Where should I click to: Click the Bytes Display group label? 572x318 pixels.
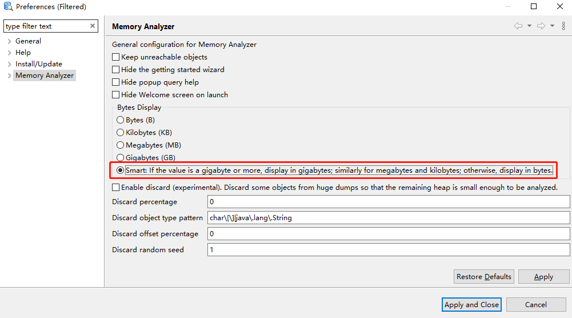[139, 108]
